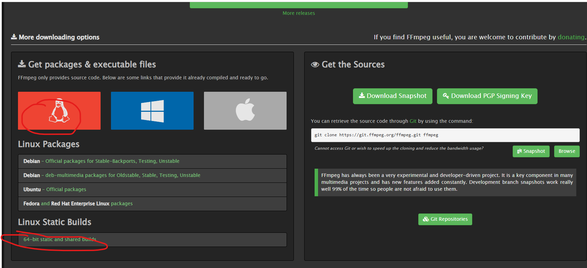The image size is (587, 268).
Task: Click Download PGP Signing Key button
Action: click(x=487, y=96)
